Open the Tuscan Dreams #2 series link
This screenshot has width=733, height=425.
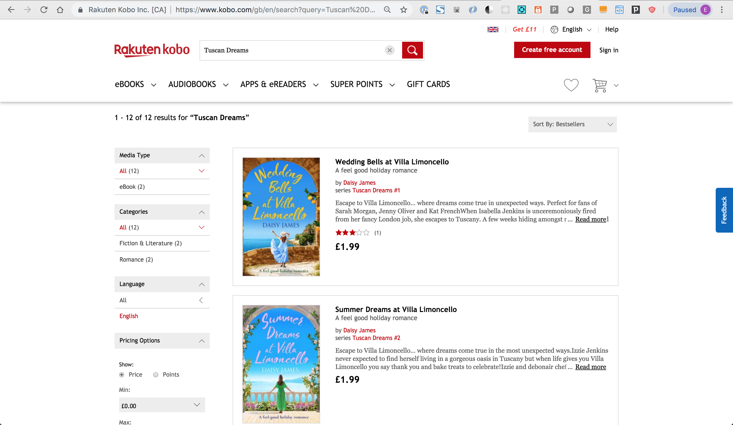(376, 338)
